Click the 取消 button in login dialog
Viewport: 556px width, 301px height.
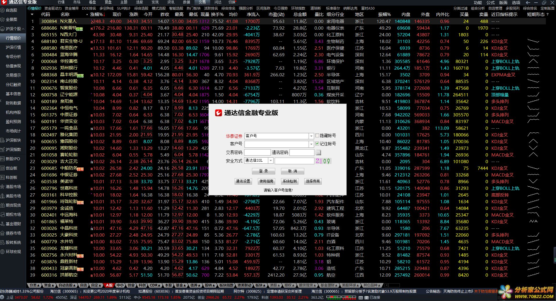[x=292, y=171]
